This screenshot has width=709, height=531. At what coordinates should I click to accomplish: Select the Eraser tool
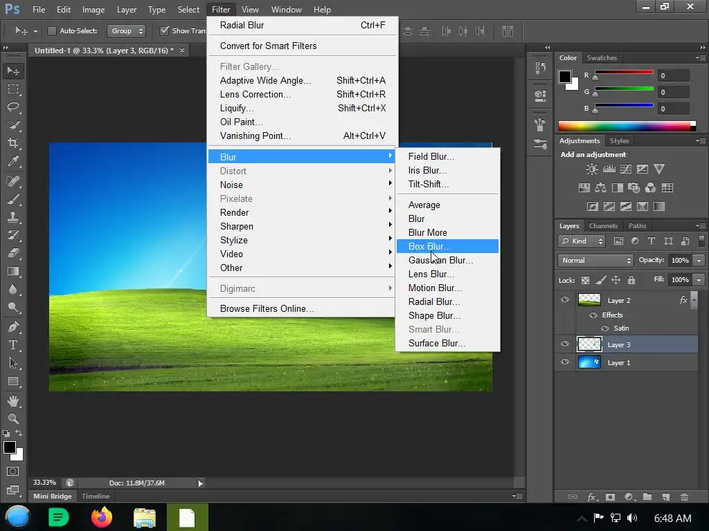click(13, 253)
